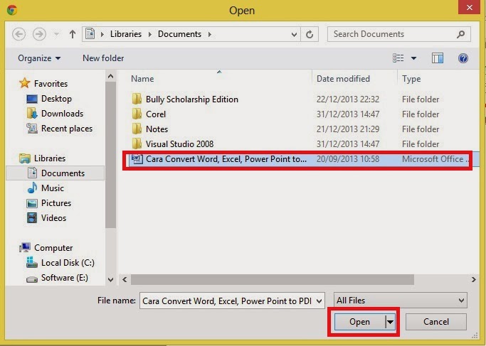
Task: Click the Corel folder icon
Action: (x=137, y=114)
